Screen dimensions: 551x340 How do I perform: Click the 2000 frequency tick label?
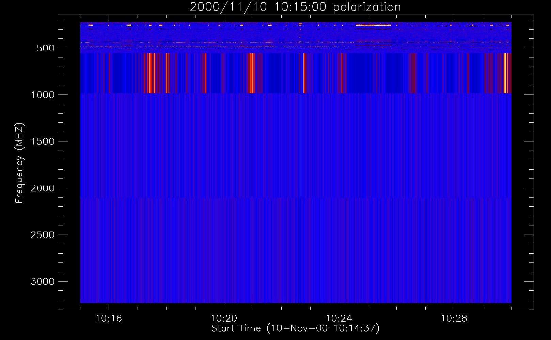[43, 188]
